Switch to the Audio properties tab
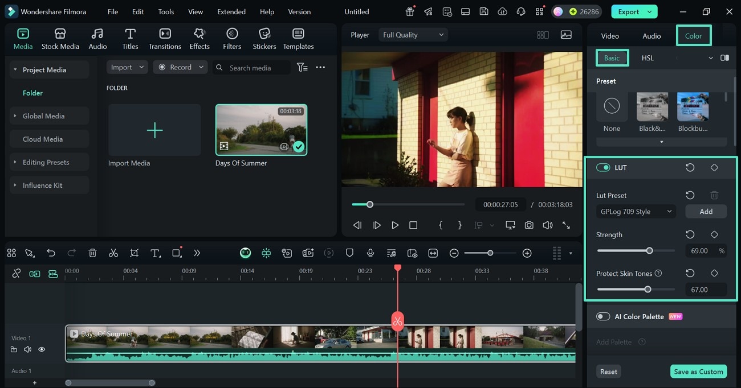The image size is (741, 388). [652, 36]
